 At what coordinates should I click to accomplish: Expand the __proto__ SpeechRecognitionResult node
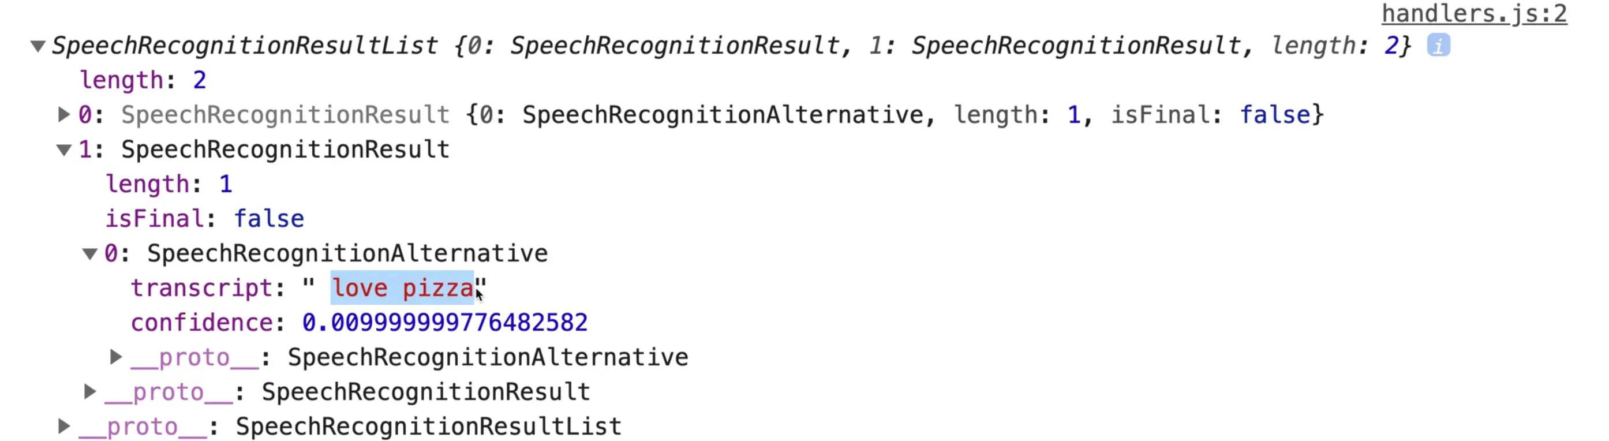[x=90, y=392]
